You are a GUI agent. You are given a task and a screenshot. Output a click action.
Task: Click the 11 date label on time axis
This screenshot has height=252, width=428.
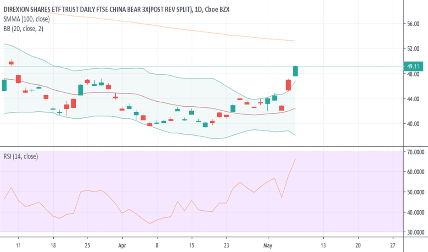pos(18,246)
